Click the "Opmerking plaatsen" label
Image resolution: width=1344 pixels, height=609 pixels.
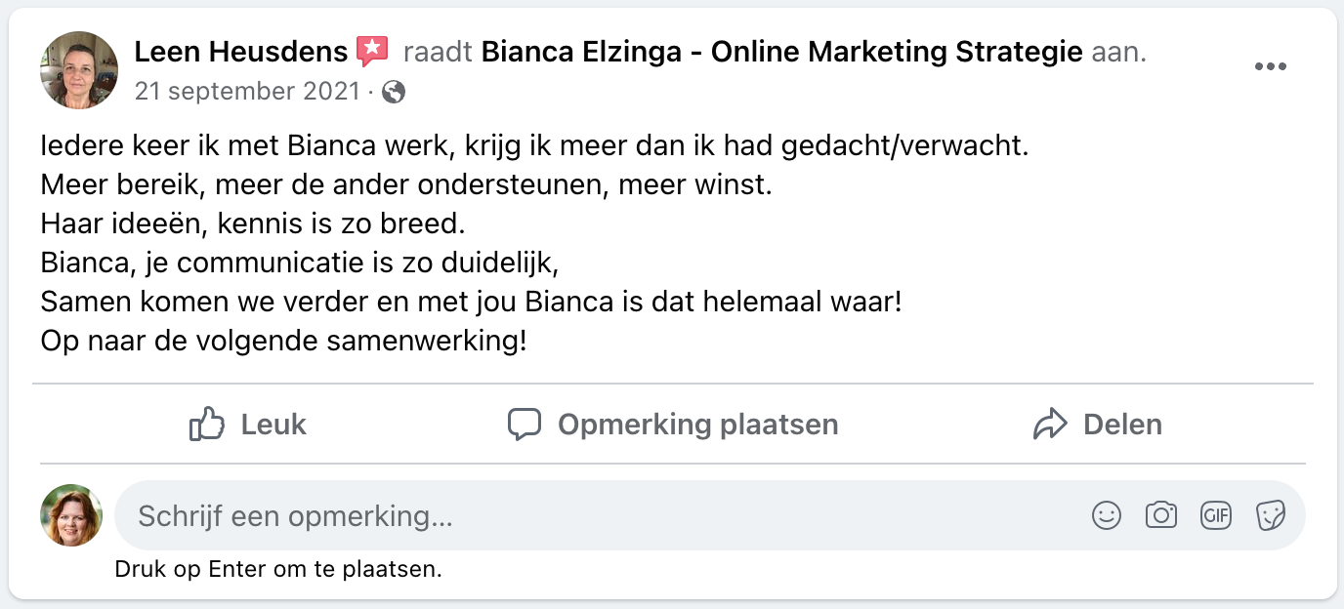pyautogui.click(x=697, y=425)
